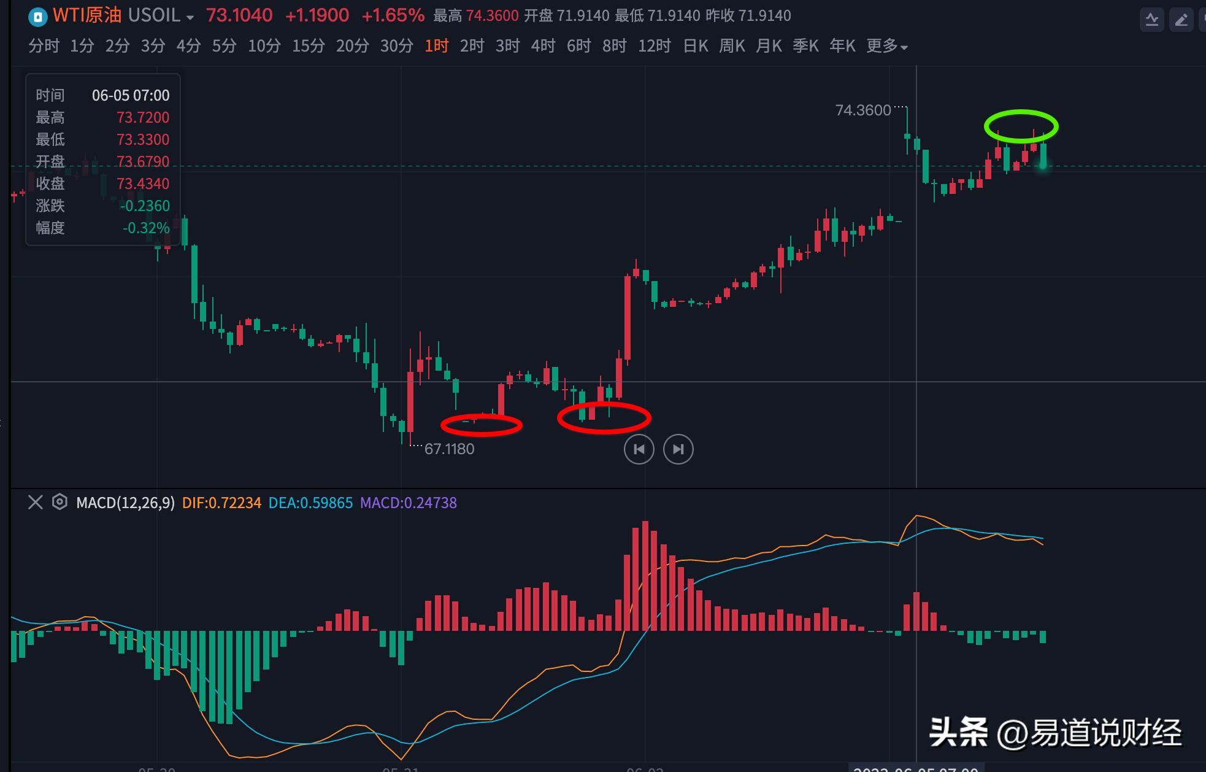Choose the 4时 timeframe

click(x=543, y=46)
